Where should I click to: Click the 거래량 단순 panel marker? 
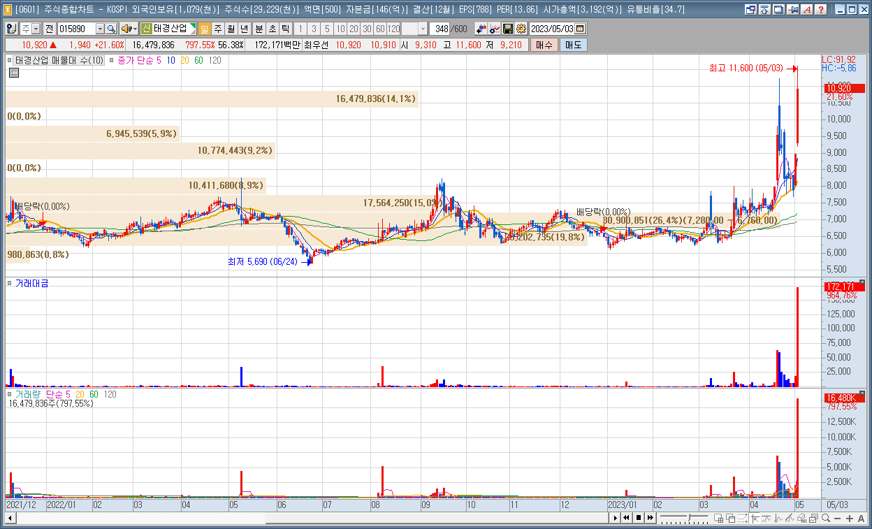tap(10, 395)
